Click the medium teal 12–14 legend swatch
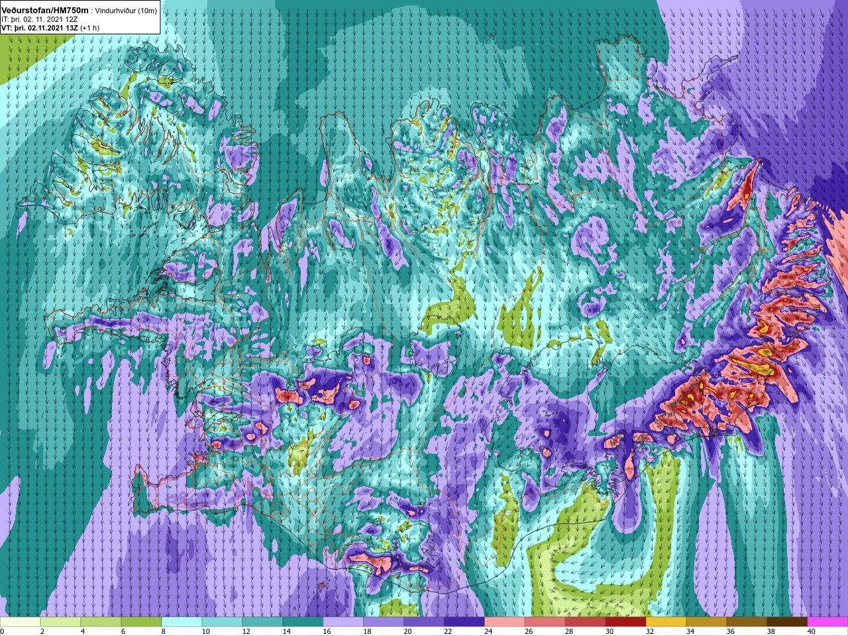Screen dimensions: 848x636 point(263,623)
